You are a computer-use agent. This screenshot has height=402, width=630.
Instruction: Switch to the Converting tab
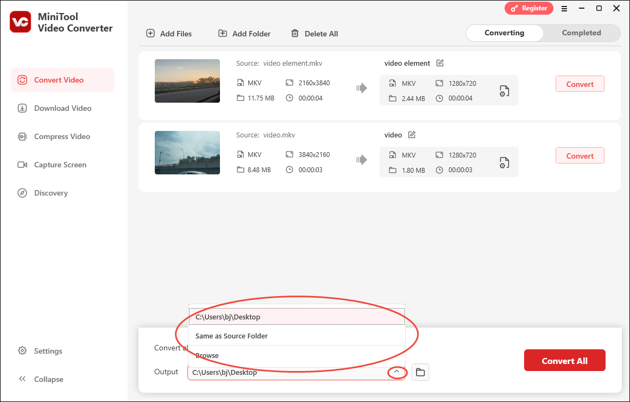[504, 33]
